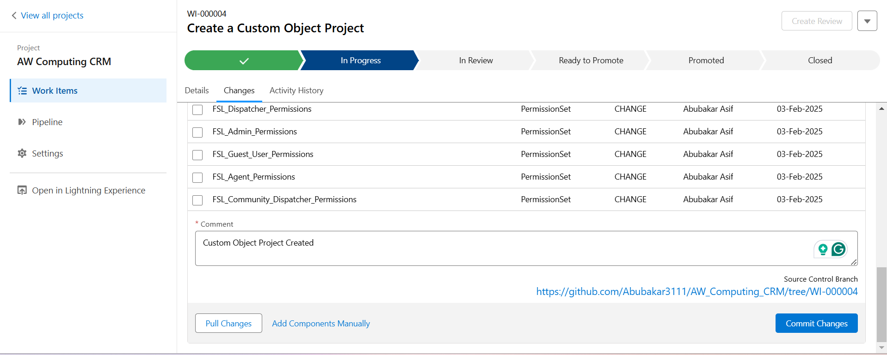The image size is (887, 355).
Task: Click the FSL_Community_Dispatcher_Permissions component name
Action: (284, 199)
